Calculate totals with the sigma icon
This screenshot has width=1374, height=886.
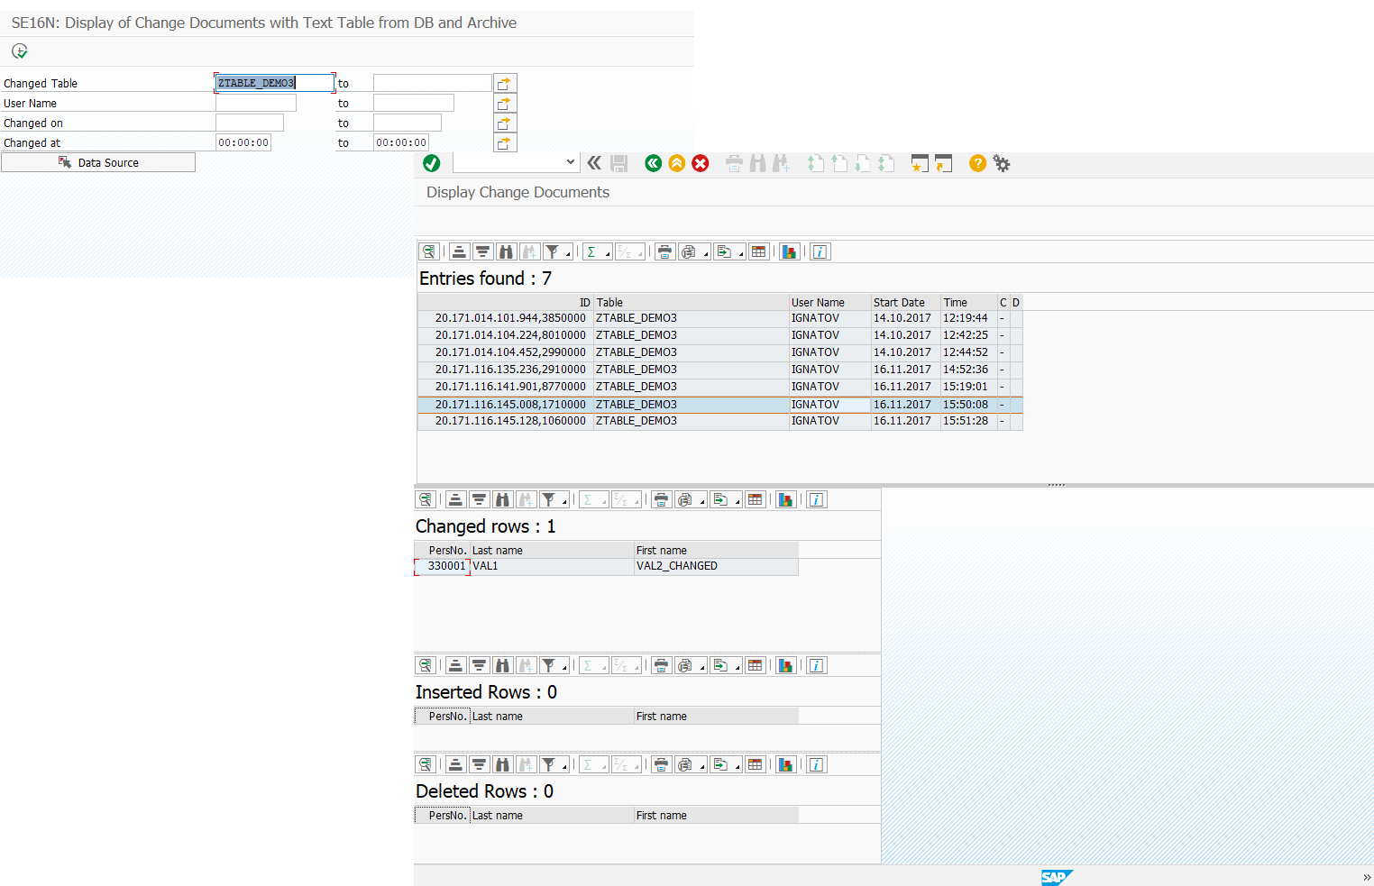coord(592,251)
